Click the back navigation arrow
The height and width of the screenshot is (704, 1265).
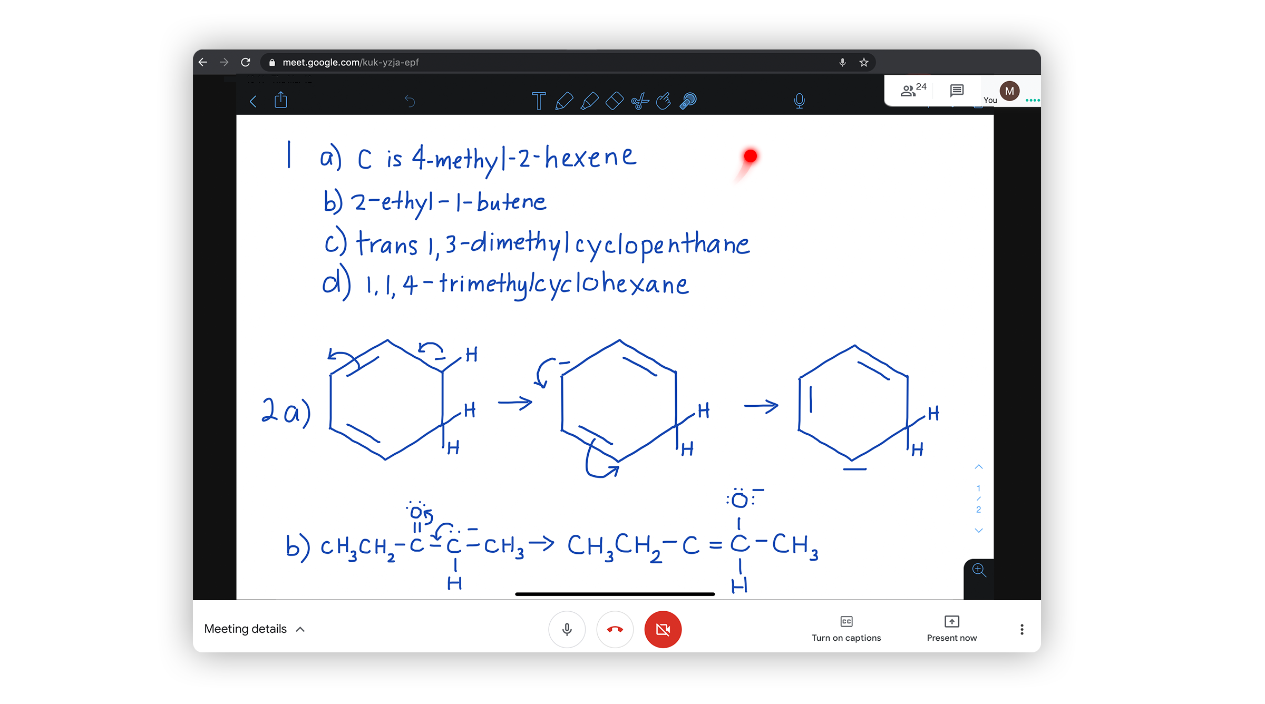click(202, 61)
